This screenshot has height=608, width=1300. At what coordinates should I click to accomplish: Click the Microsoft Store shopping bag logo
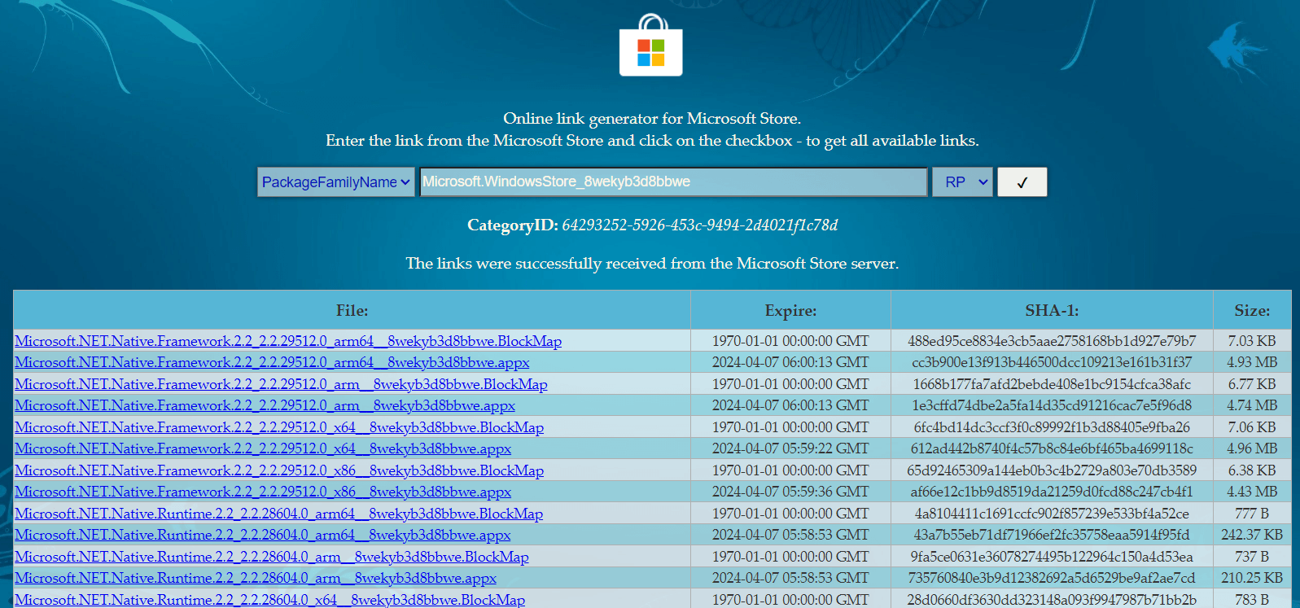pyautogui.click(x=650, y=46)
